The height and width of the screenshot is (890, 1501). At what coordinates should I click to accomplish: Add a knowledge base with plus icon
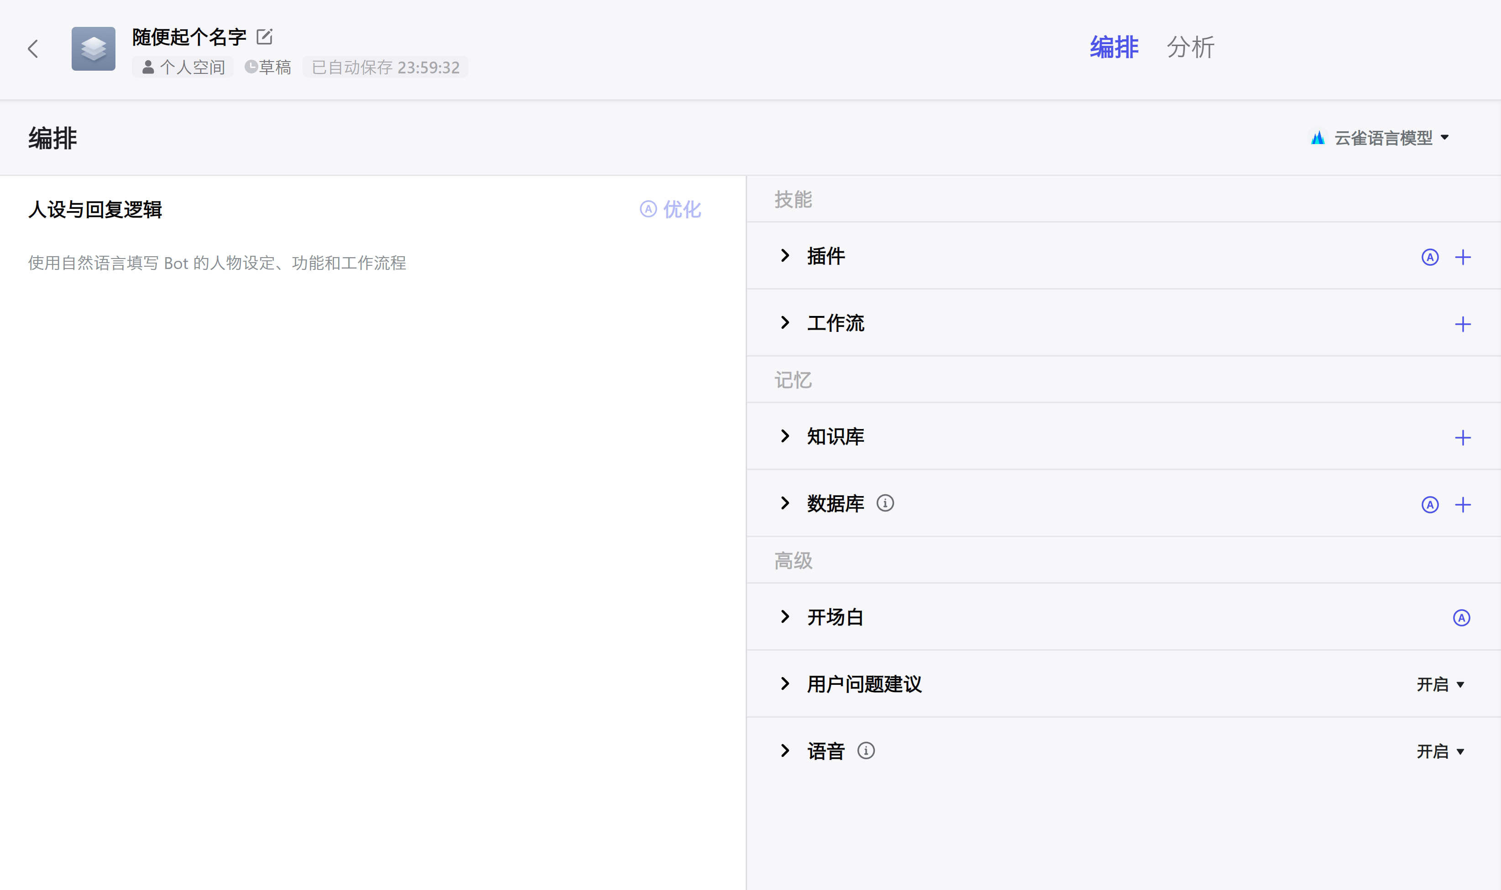(1463, 438)
